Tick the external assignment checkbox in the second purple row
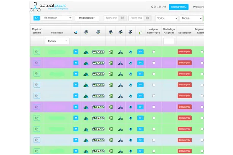 coord(202,107)
